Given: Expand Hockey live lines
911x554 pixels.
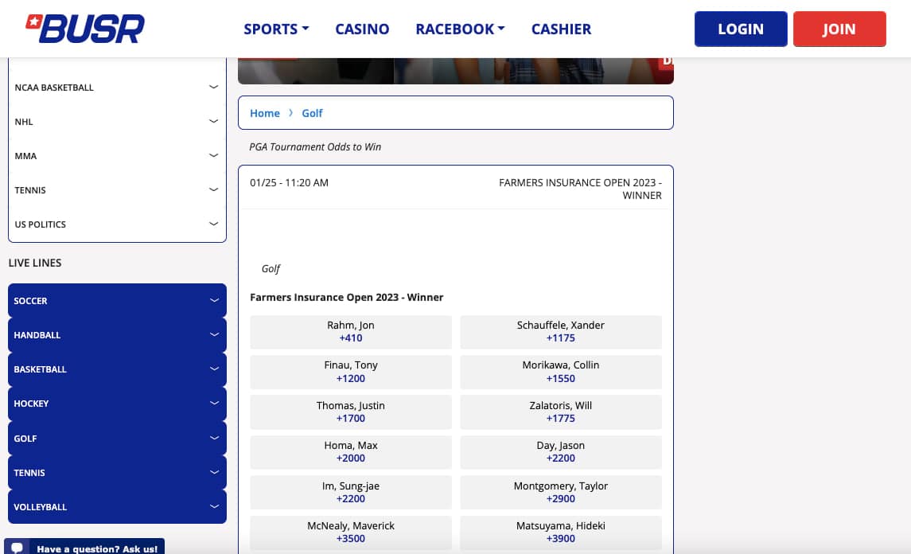Looking at the screenshot, I should click(x=117, y=404).
